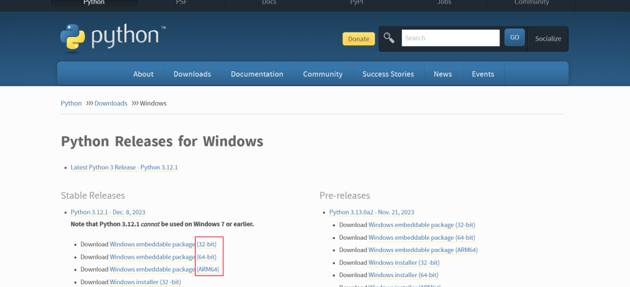Open the About navigation menu

point(143,74)
